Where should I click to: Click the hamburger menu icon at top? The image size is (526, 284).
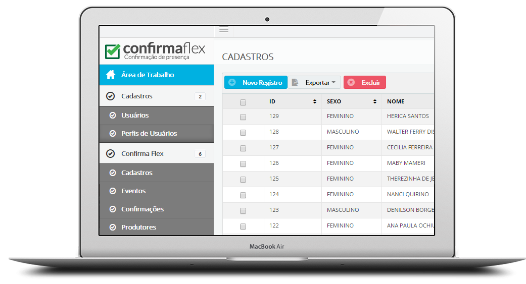[x=223, y=30]
